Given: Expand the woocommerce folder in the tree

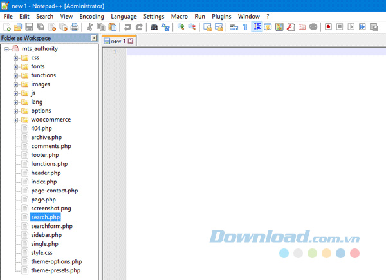Looking at the screenshot, I should tap(16, 120).
